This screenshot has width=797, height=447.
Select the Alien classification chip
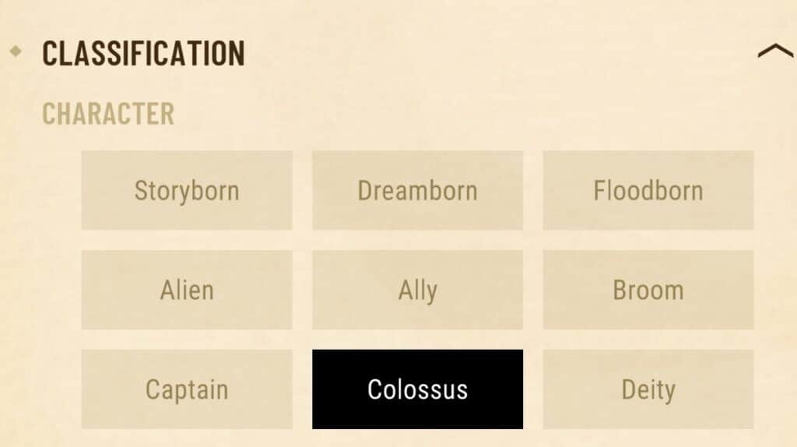[x=187, y=290]
